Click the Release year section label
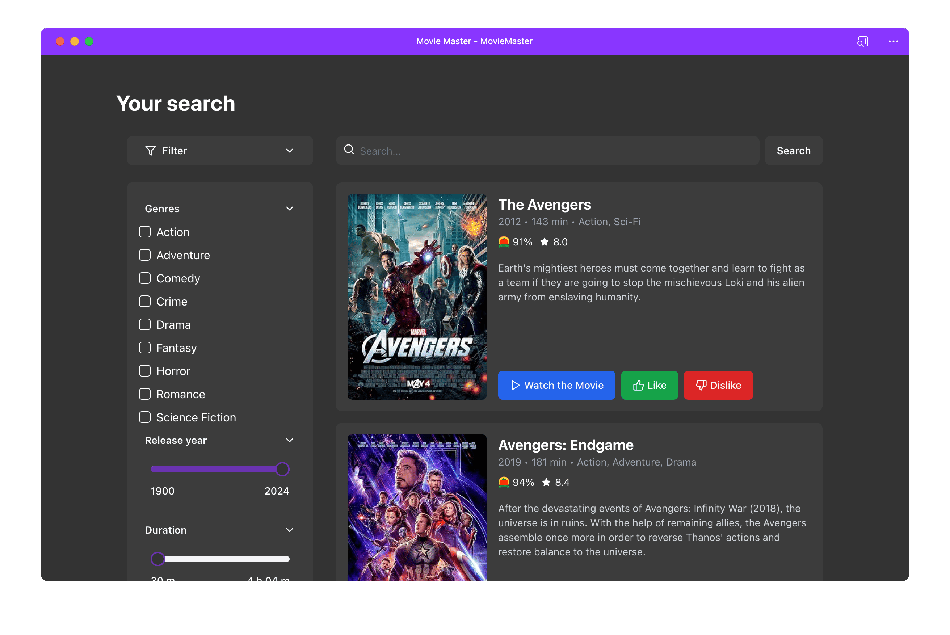950x635 pixels. 176,440
